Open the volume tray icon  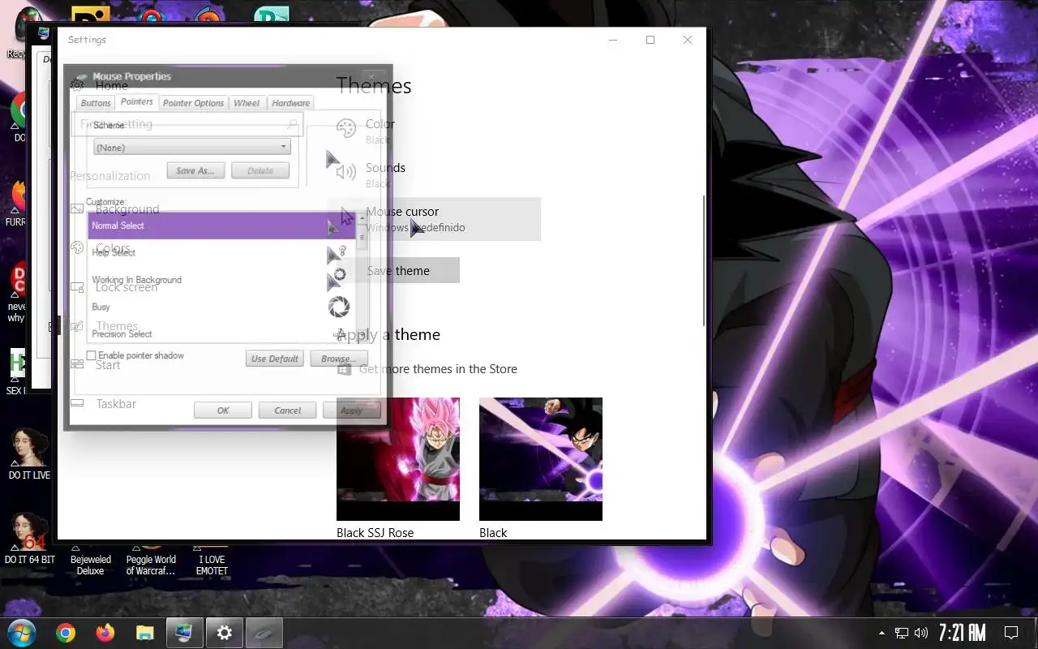click(921, 633)
